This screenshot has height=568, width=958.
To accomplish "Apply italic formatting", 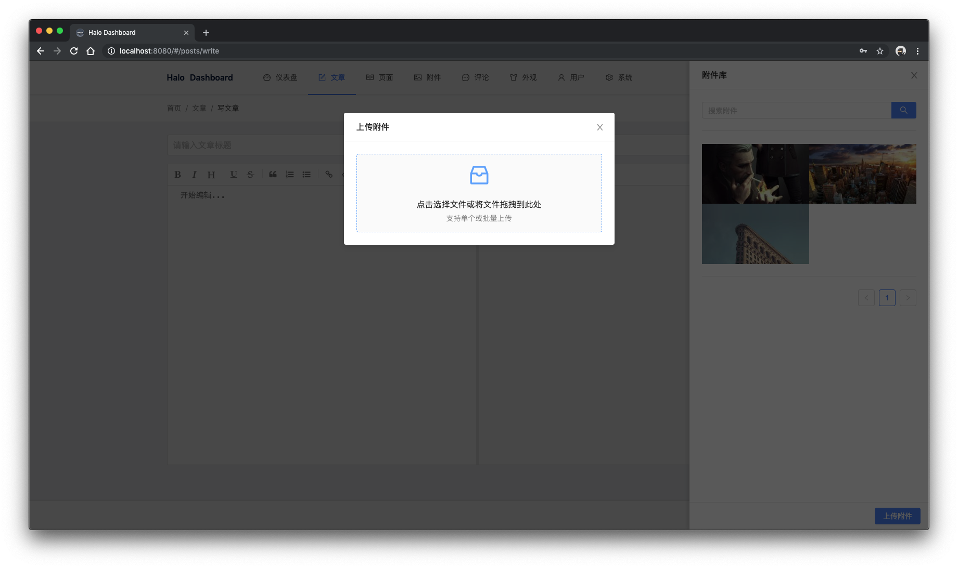I will [194, 175].
